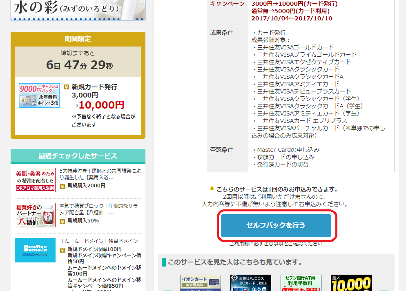Open the 最大10,000 black banner thumbnail
Screen dimensions: 406x291
[351, 283]
